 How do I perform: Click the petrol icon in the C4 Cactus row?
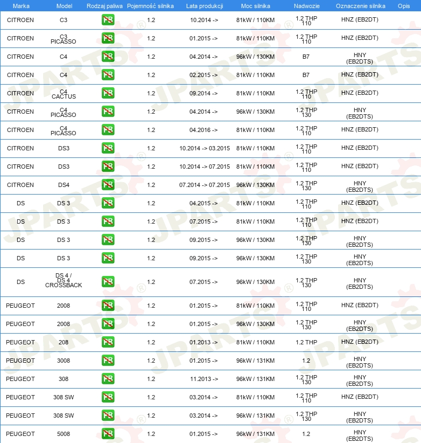point(108,93)
